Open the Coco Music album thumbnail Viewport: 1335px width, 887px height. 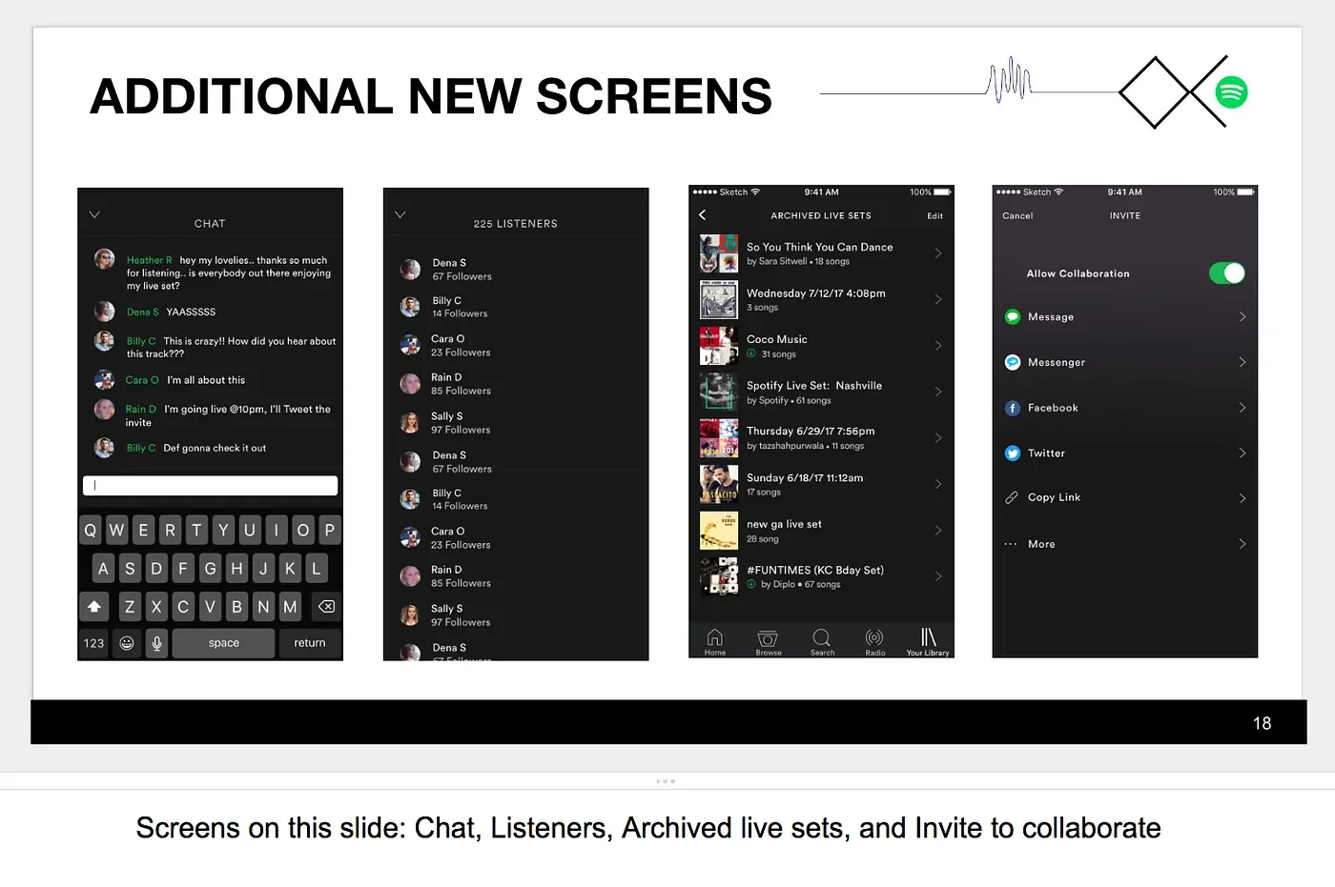tap(719, 346)
